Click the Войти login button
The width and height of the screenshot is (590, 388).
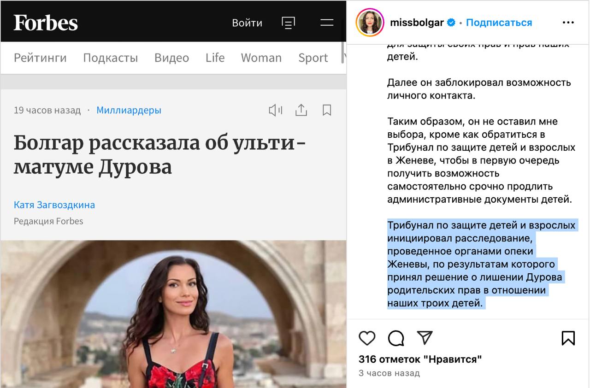[x=247, y=23]
